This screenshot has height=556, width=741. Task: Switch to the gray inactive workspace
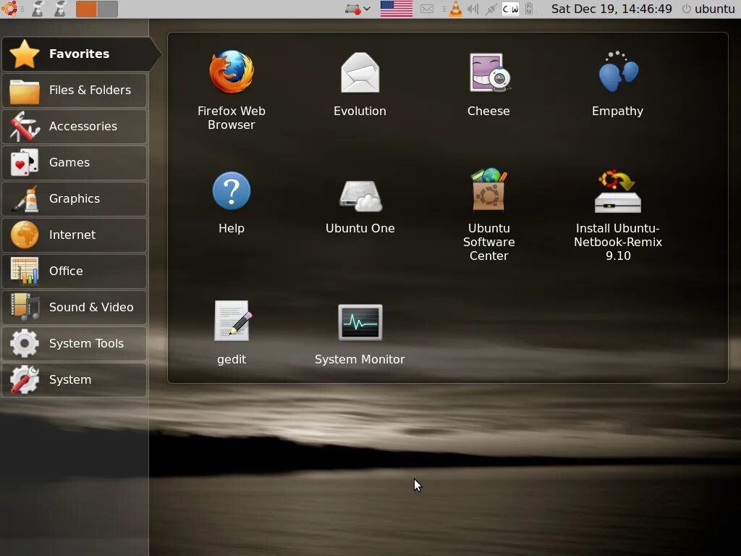click(107, 9)
